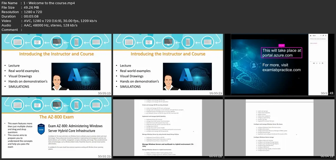Click the camera icon in first slide banner

point(37,42)
